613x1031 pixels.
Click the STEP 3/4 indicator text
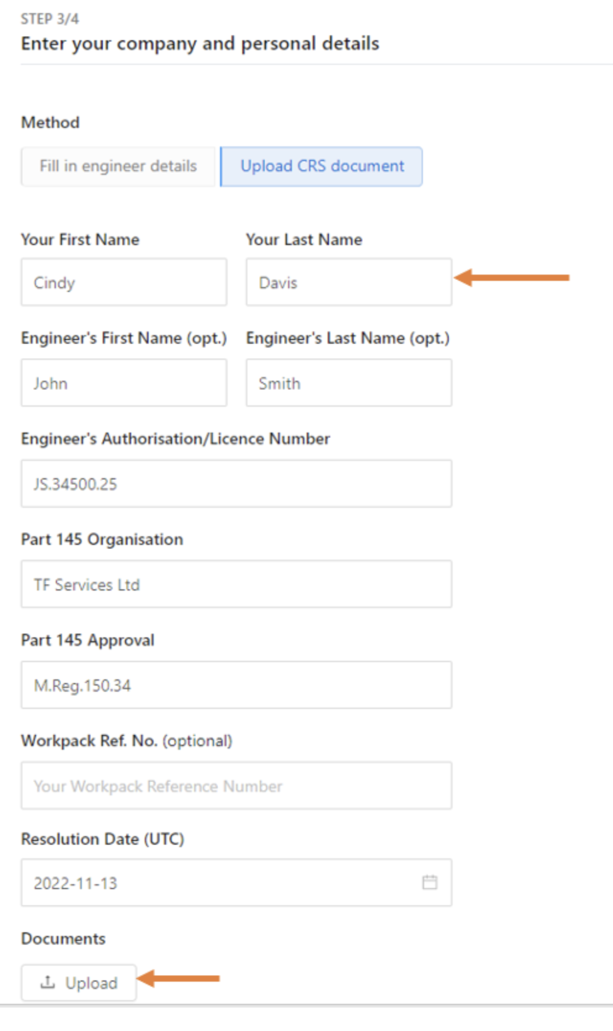pyautogui.click(x=50, y=19)
